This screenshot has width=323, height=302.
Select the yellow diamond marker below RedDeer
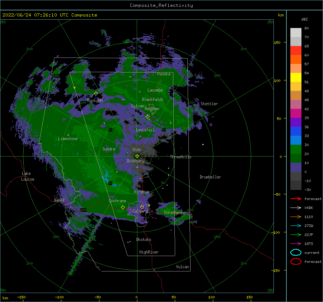tap(148, 117)
